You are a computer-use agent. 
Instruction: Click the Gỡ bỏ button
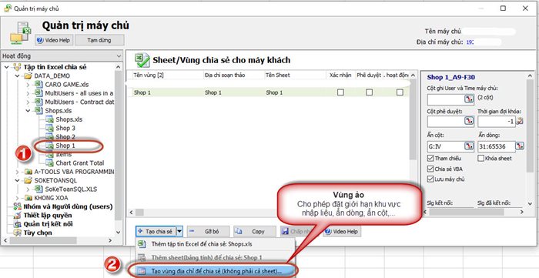208,231
